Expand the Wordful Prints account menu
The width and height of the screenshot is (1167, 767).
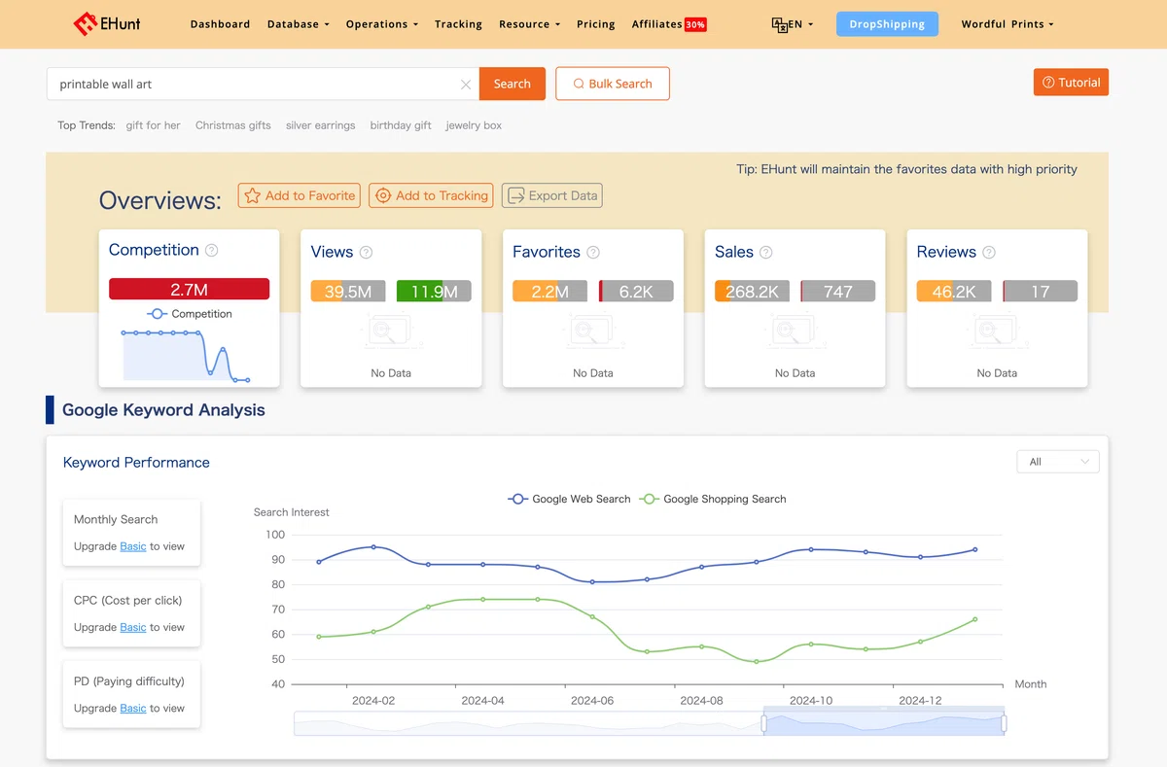(1007, 24)
